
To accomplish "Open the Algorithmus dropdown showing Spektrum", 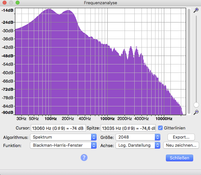I will (63, 137).
